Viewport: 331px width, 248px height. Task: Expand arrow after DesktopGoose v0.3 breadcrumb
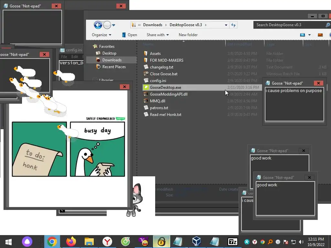pos(206,25)
